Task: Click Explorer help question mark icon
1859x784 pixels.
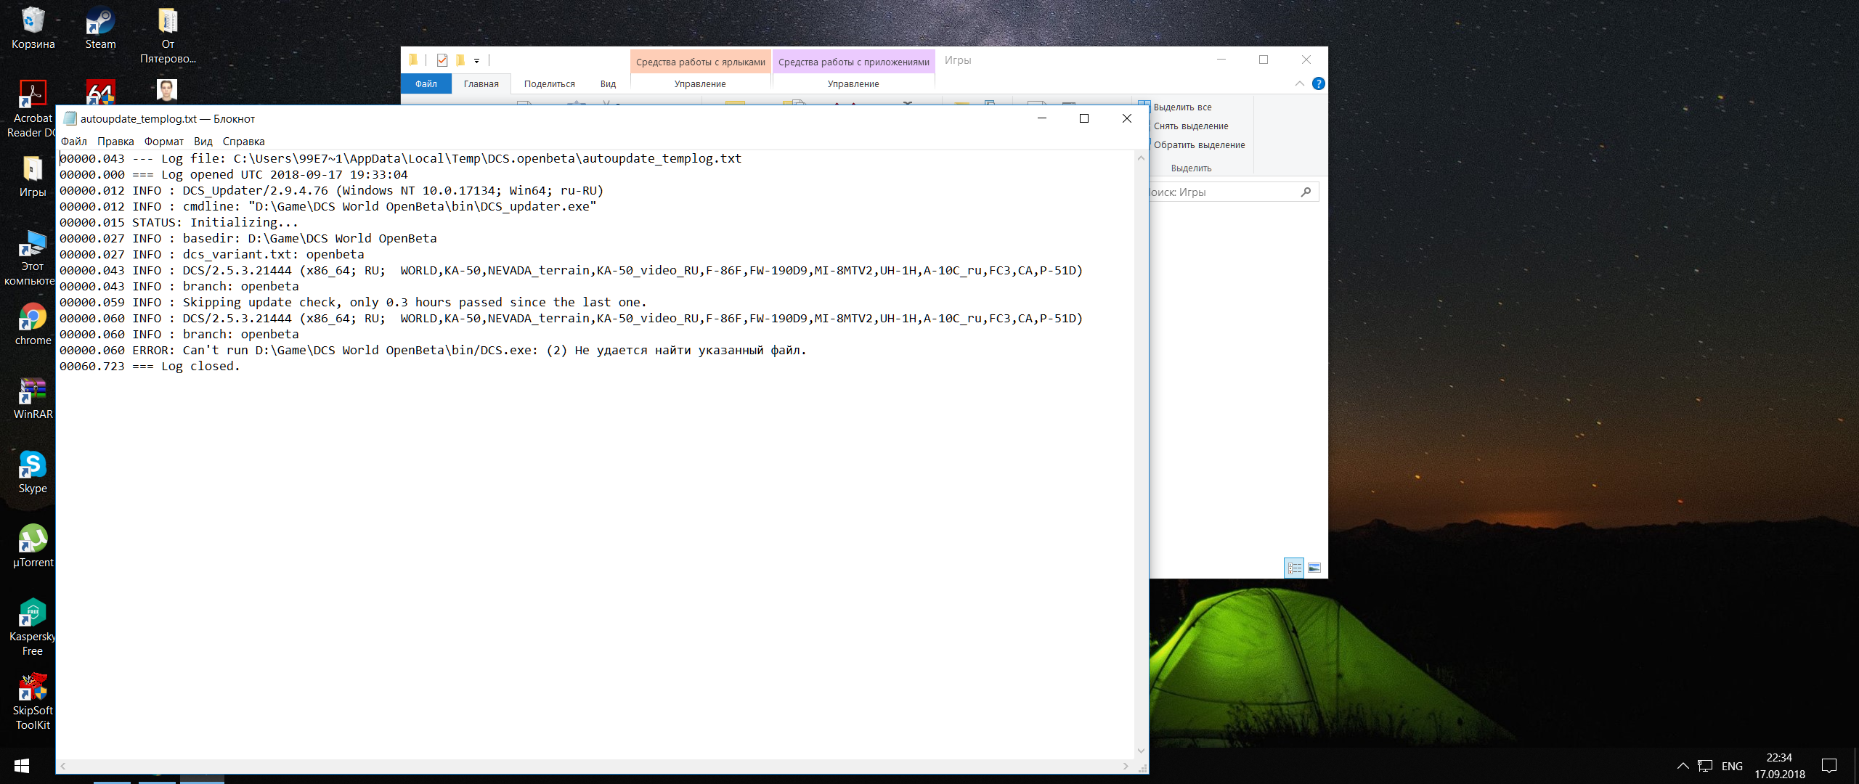Action: coord(1319,83)
